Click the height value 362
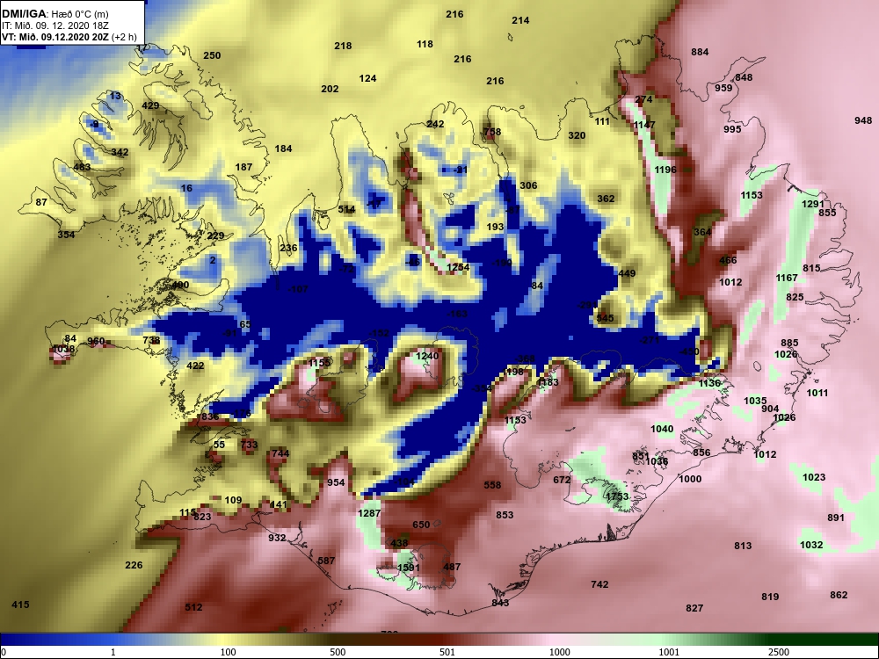Image resolution: width=879 pixels, height=659 pixels. 606,199
